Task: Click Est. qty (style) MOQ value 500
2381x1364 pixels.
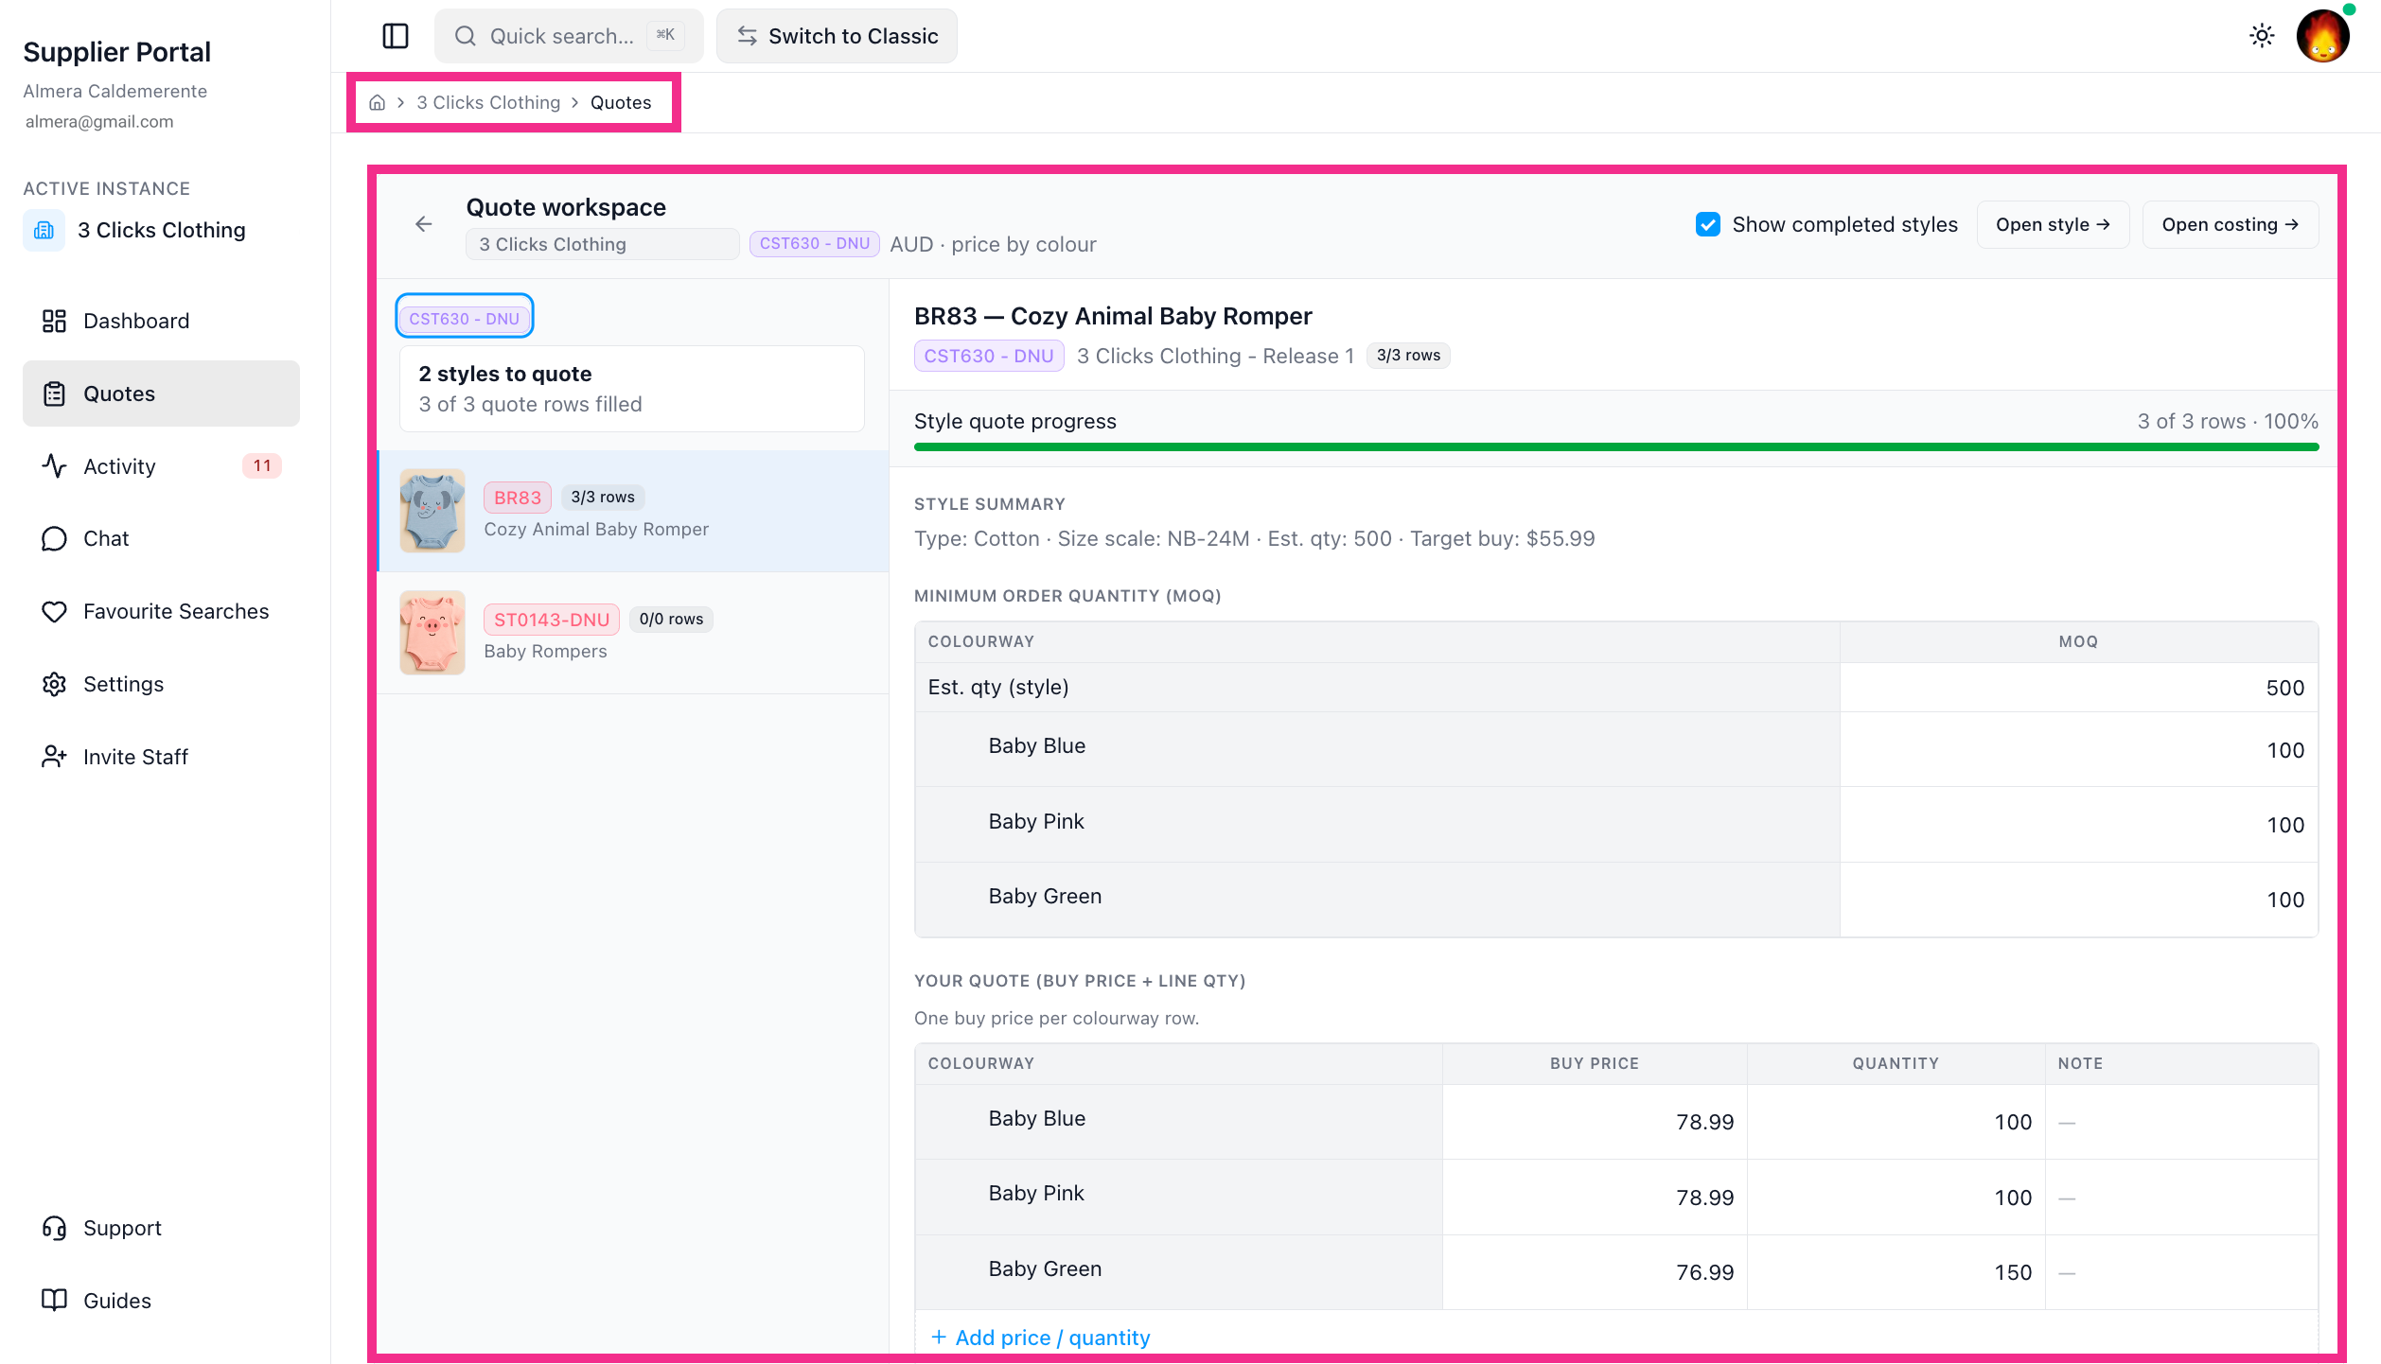Action: [2079, 688]
